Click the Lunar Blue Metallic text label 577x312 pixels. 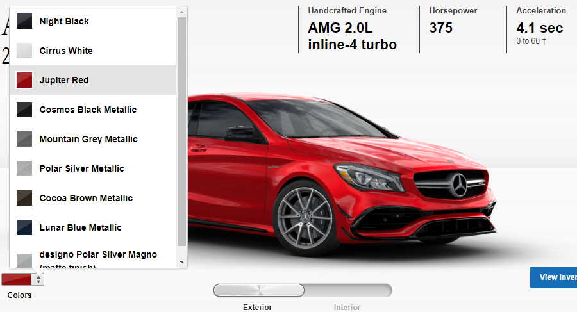pos(80,227)
